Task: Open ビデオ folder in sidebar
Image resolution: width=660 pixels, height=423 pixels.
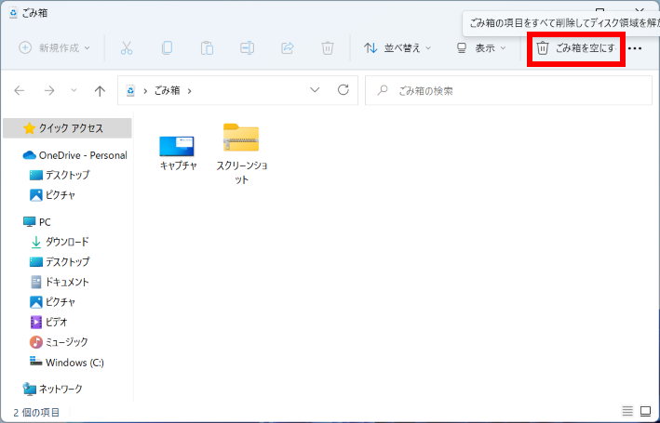Action: coord(48,322)
